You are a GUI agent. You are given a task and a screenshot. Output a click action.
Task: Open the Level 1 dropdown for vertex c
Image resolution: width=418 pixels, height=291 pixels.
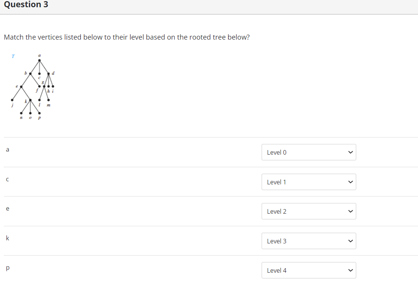[308, 182]
